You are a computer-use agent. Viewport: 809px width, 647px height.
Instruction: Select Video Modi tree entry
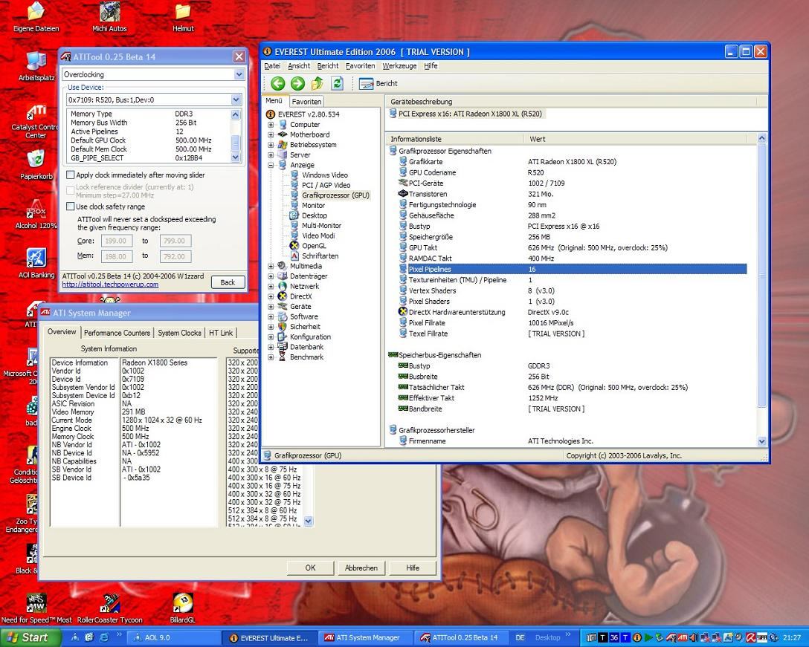point(318,235)
